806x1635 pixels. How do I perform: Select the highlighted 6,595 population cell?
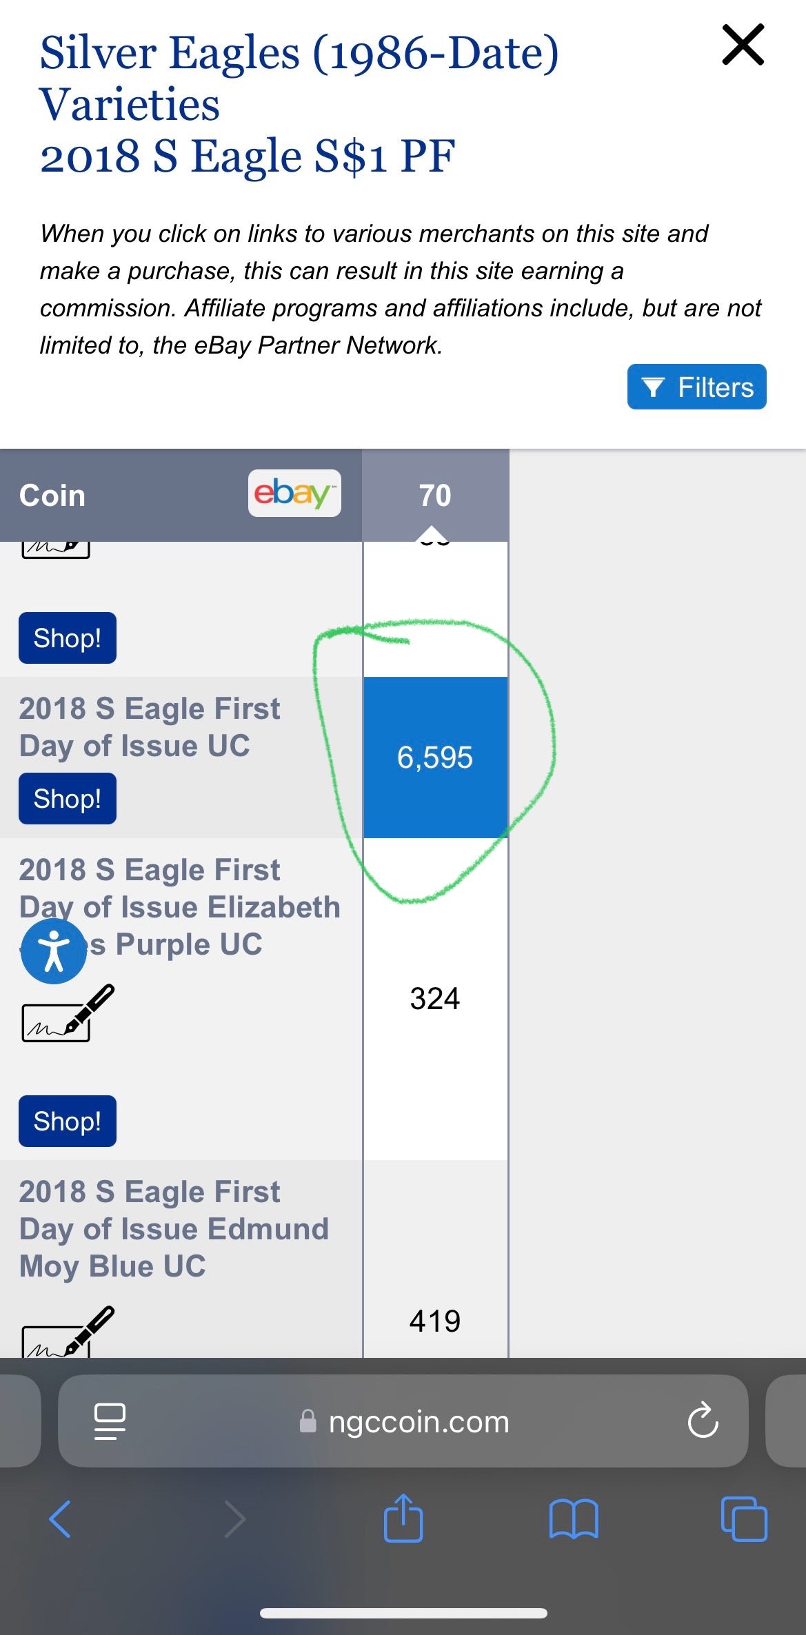[x=435, y=758]
